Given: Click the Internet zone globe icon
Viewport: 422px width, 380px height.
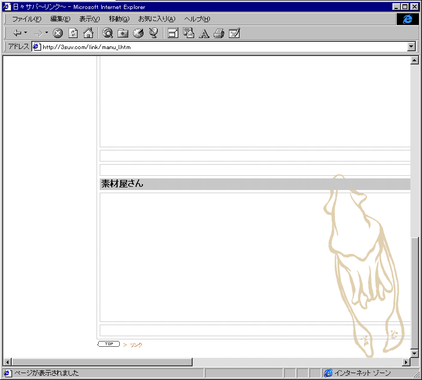Looking at the screenshot, I should pos(328,373).
